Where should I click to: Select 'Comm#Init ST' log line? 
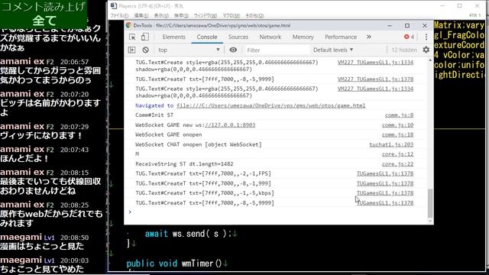(154, 115)
